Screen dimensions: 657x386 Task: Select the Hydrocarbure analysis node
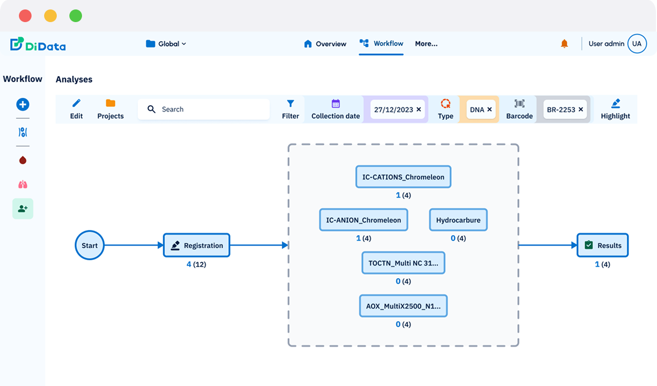click(x=458, y=219)
